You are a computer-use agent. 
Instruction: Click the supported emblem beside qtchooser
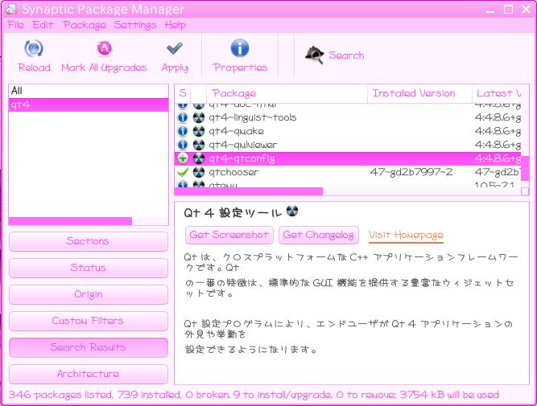tap(199, 172)
